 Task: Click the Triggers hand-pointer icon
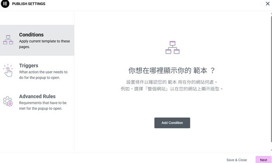tap(8, 71)
